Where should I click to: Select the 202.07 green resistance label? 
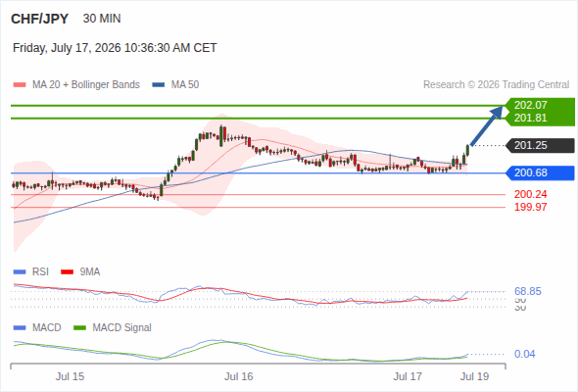click(x=530, y=105)
